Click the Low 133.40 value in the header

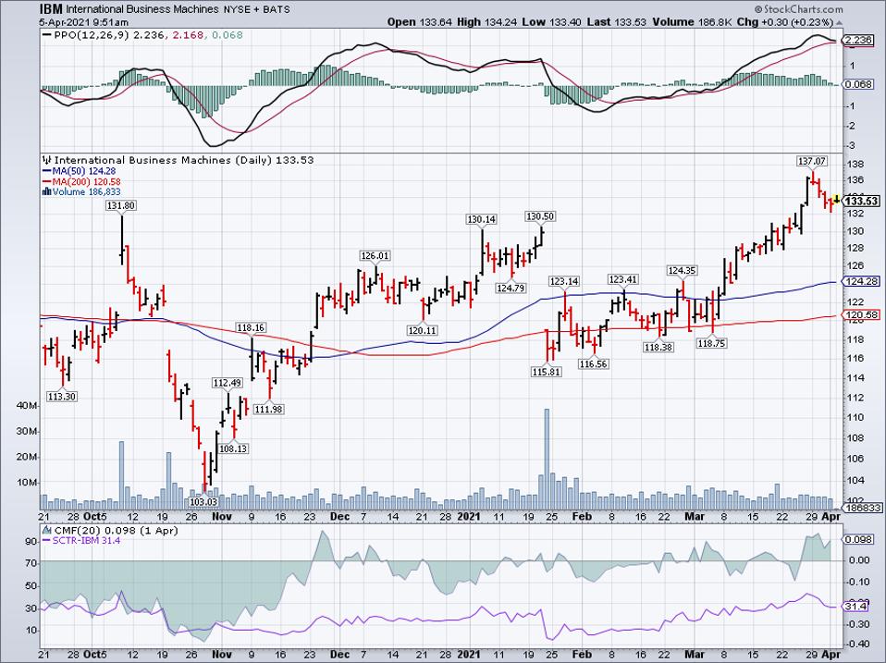551,22
